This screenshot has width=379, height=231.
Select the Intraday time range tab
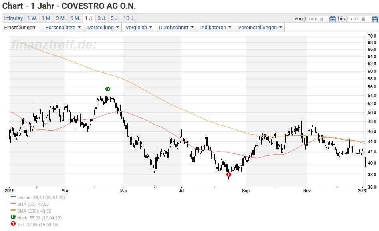[14, 18]
